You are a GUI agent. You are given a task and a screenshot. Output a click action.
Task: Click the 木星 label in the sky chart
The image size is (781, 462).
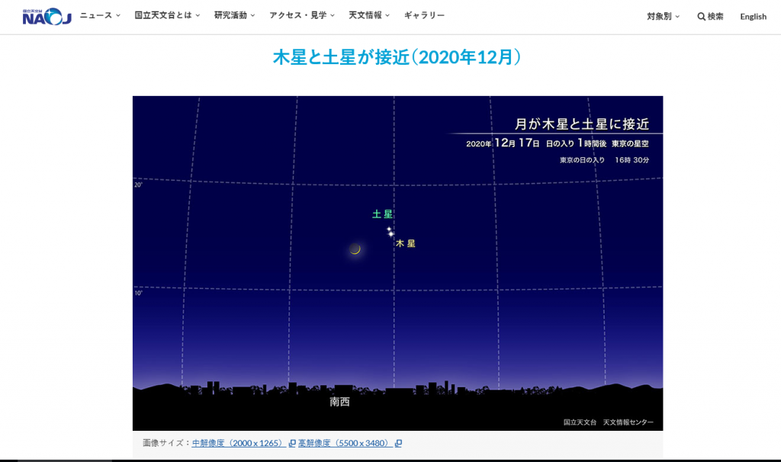[406, 243]
